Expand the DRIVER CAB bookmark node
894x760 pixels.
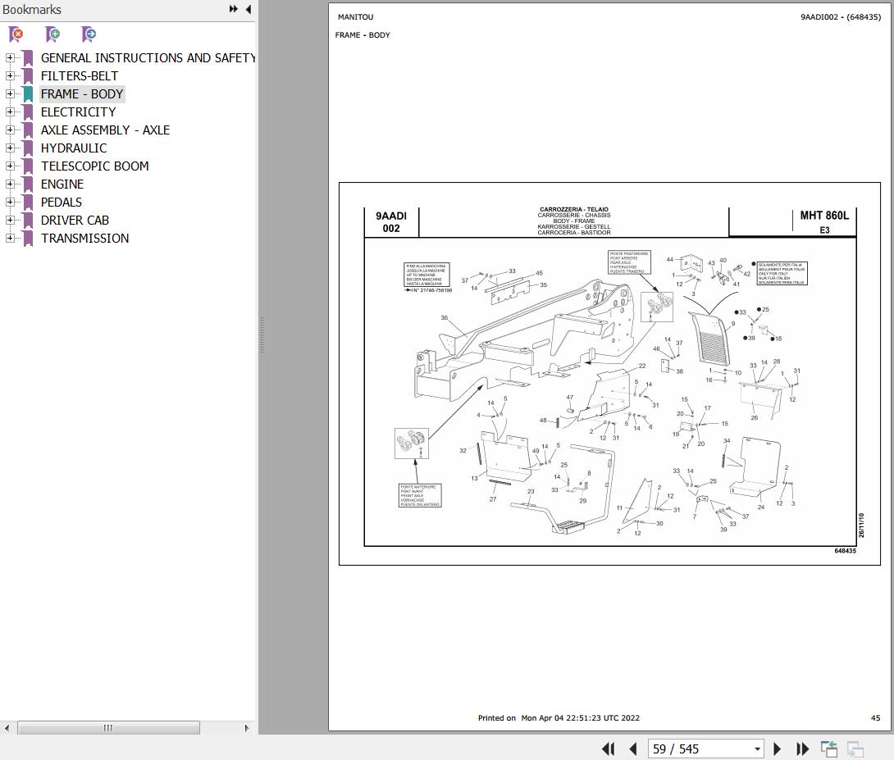(10, 220)
